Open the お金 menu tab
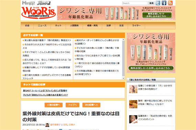 click(x=27, y=25)
